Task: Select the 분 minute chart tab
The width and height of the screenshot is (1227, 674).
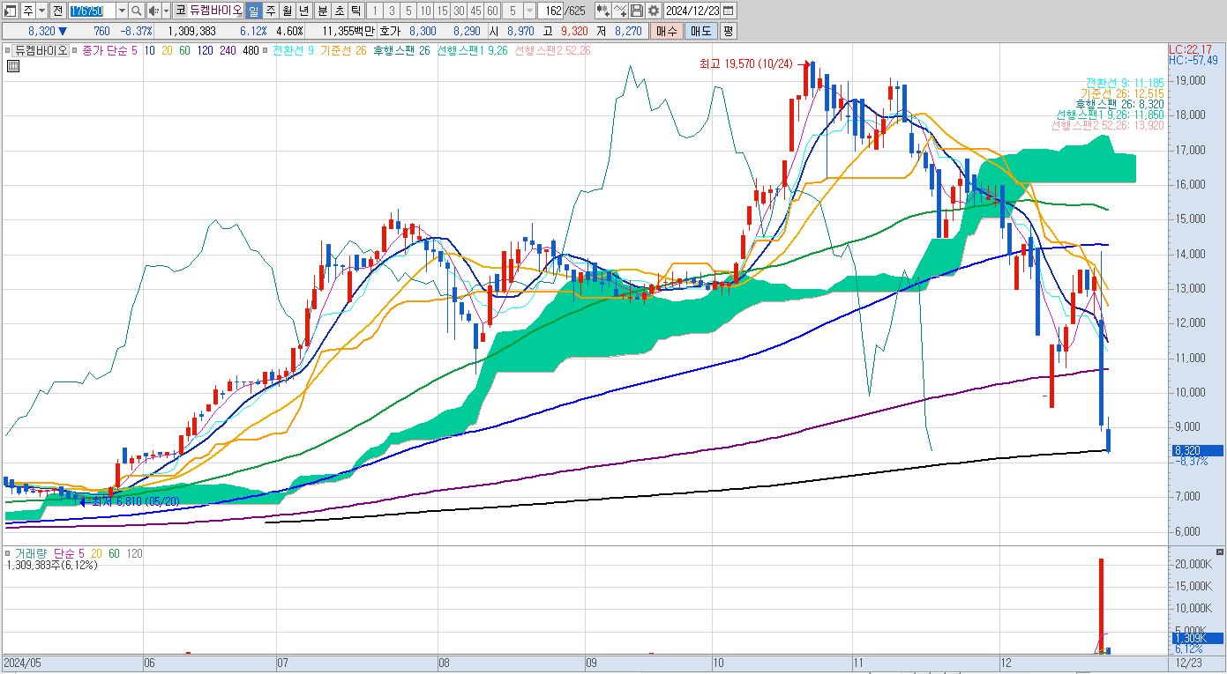Action: tap(322, 11)
